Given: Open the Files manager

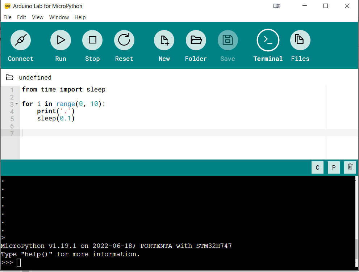Looking at the screenshot, I should click(300, 40).
